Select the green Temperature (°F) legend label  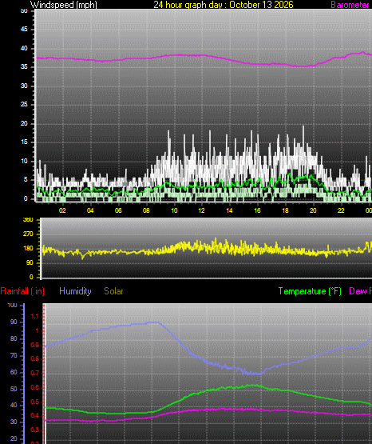(310, 291)
